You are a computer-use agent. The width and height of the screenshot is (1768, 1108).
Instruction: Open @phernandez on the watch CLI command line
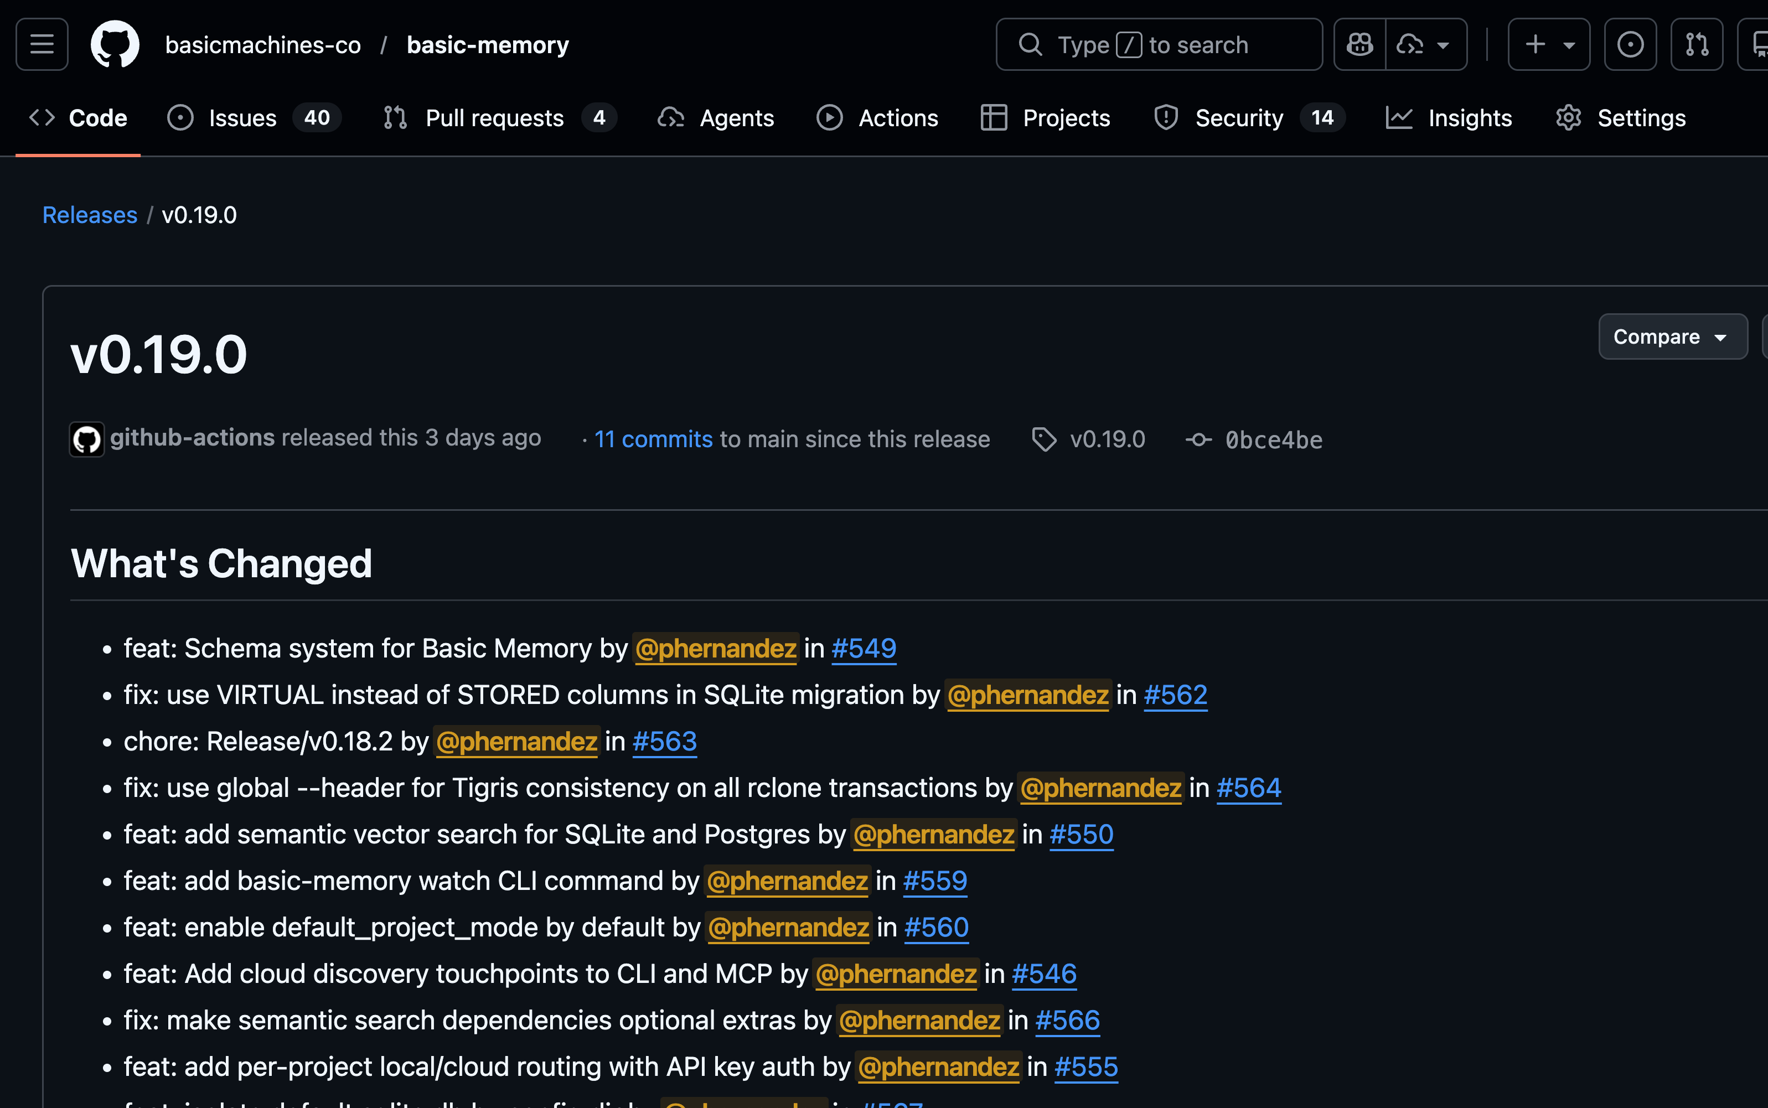click(787, 881)
